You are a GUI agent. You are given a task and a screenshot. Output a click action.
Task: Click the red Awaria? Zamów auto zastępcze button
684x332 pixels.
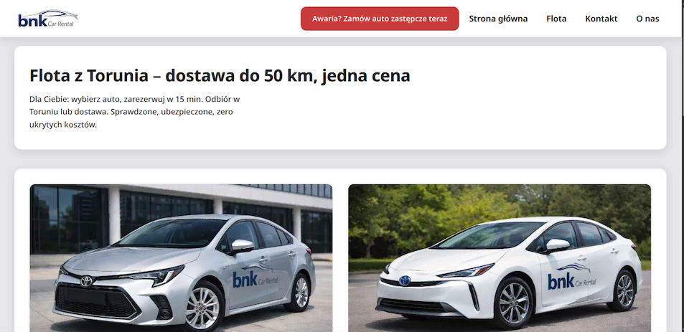point(380,19)
